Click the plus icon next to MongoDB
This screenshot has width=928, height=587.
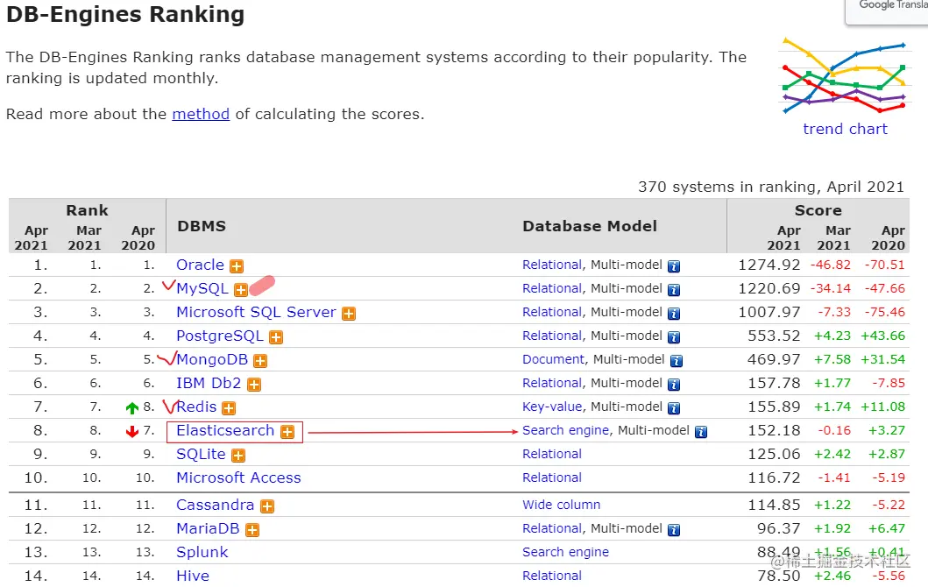tap(260, 361)
